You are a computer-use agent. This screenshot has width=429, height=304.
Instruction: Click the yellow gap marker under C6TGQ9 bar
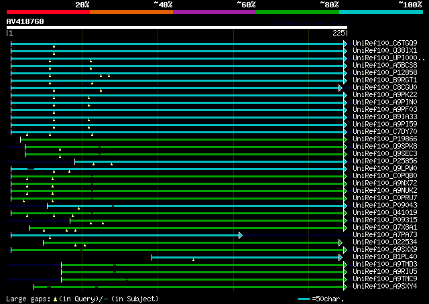point(54,46)
